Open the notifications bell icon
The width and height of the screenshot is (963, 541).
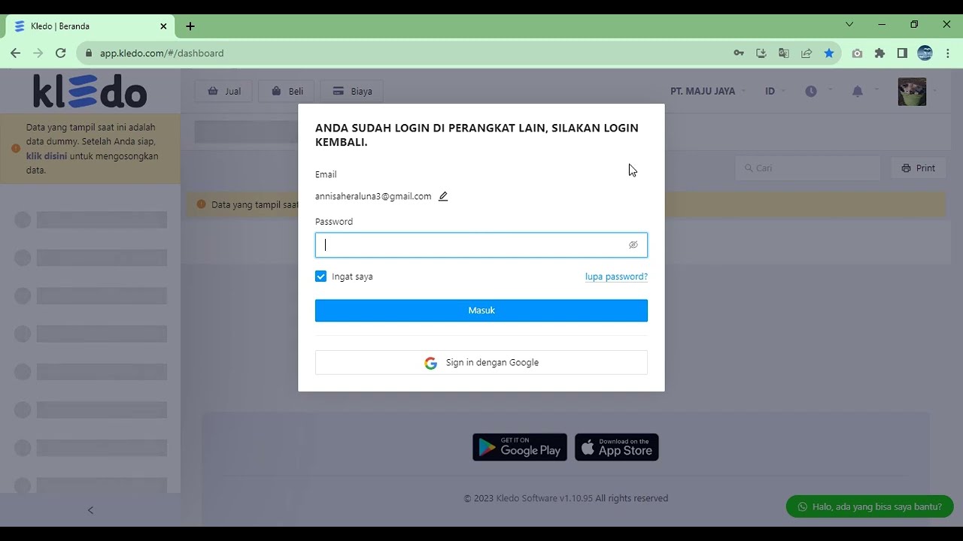858,91
